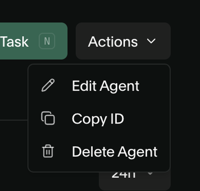Click the green Task button
Screen dimensions: 200x191
pyautogui.click(x=33, y=41)
